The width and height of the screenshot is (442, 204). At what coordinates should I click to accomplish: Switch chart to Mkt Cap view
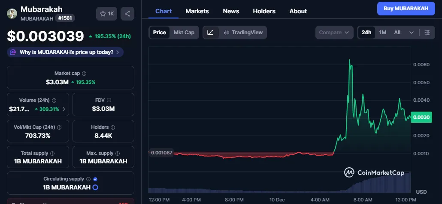[x=184, y=33]
